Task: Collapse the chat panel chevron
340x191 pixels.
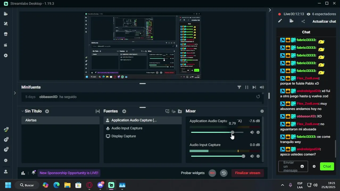Action: [270, 10]
